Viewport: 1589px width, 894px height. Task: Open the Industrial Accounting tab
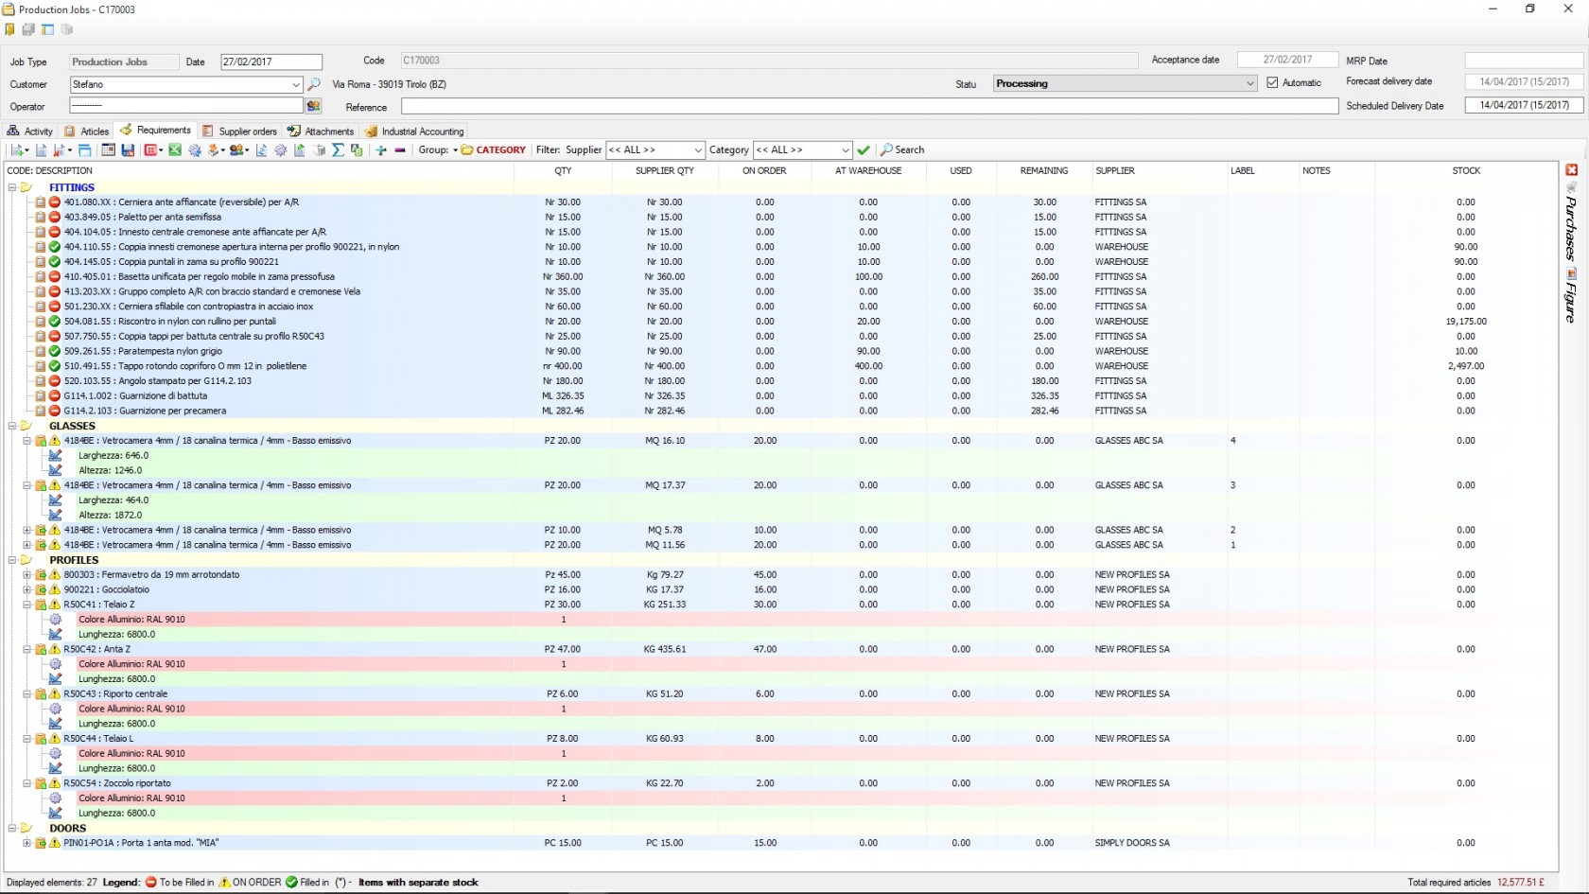point(414,131)
